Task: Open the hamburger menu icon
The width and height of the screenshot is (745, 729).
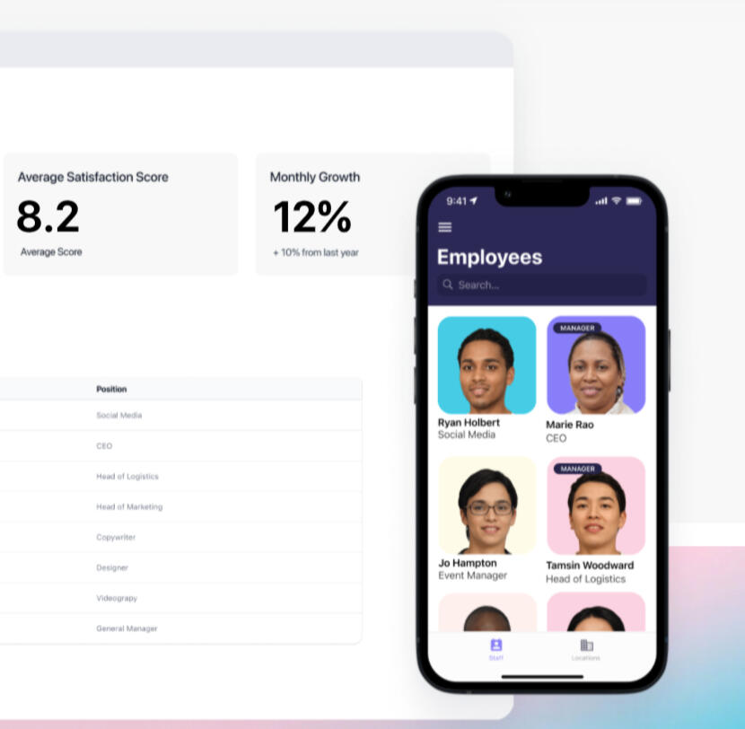Action: point(444,227)
